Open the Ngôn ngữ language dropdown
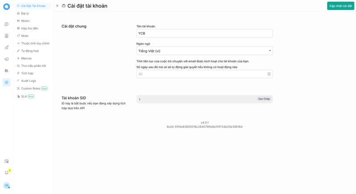 point(204,51)
